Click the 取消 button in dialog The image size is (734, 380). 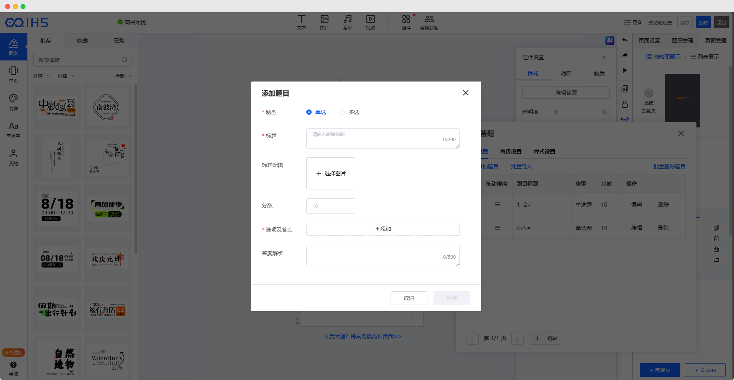(x=409, y=298)
